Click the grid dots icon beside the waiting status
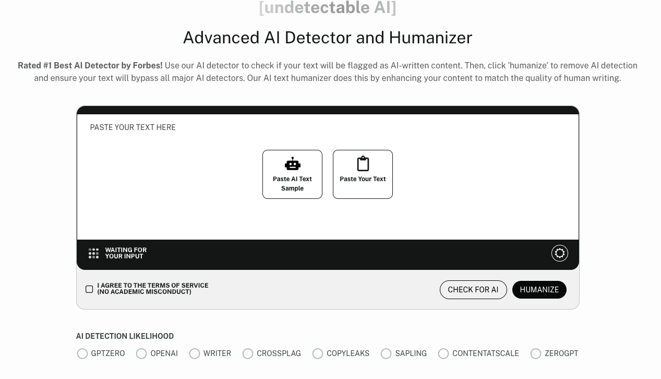This screenshot has height=379, width=661. (93, 253)
